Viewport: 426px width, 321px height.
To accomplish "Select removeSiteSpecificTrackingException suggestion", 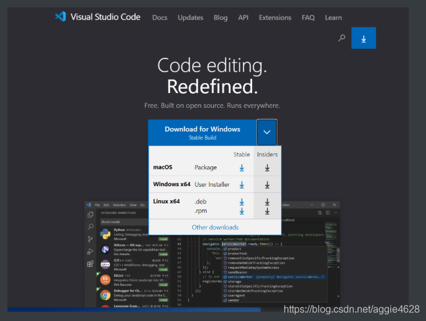I will (275, 258).
